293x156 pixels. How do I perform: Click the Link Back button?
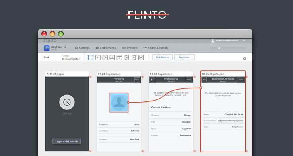162,57
